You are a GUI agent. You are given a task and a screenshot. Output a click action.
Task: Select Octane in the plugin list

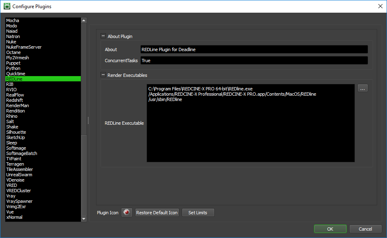point(43,52)
